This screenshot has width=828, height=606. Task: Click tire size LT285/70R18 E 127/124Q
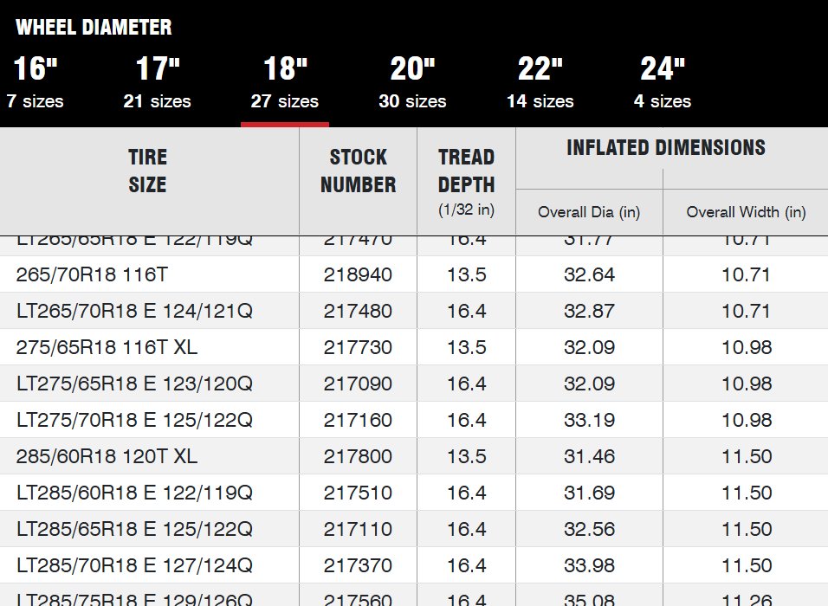(x=134, y=565)
